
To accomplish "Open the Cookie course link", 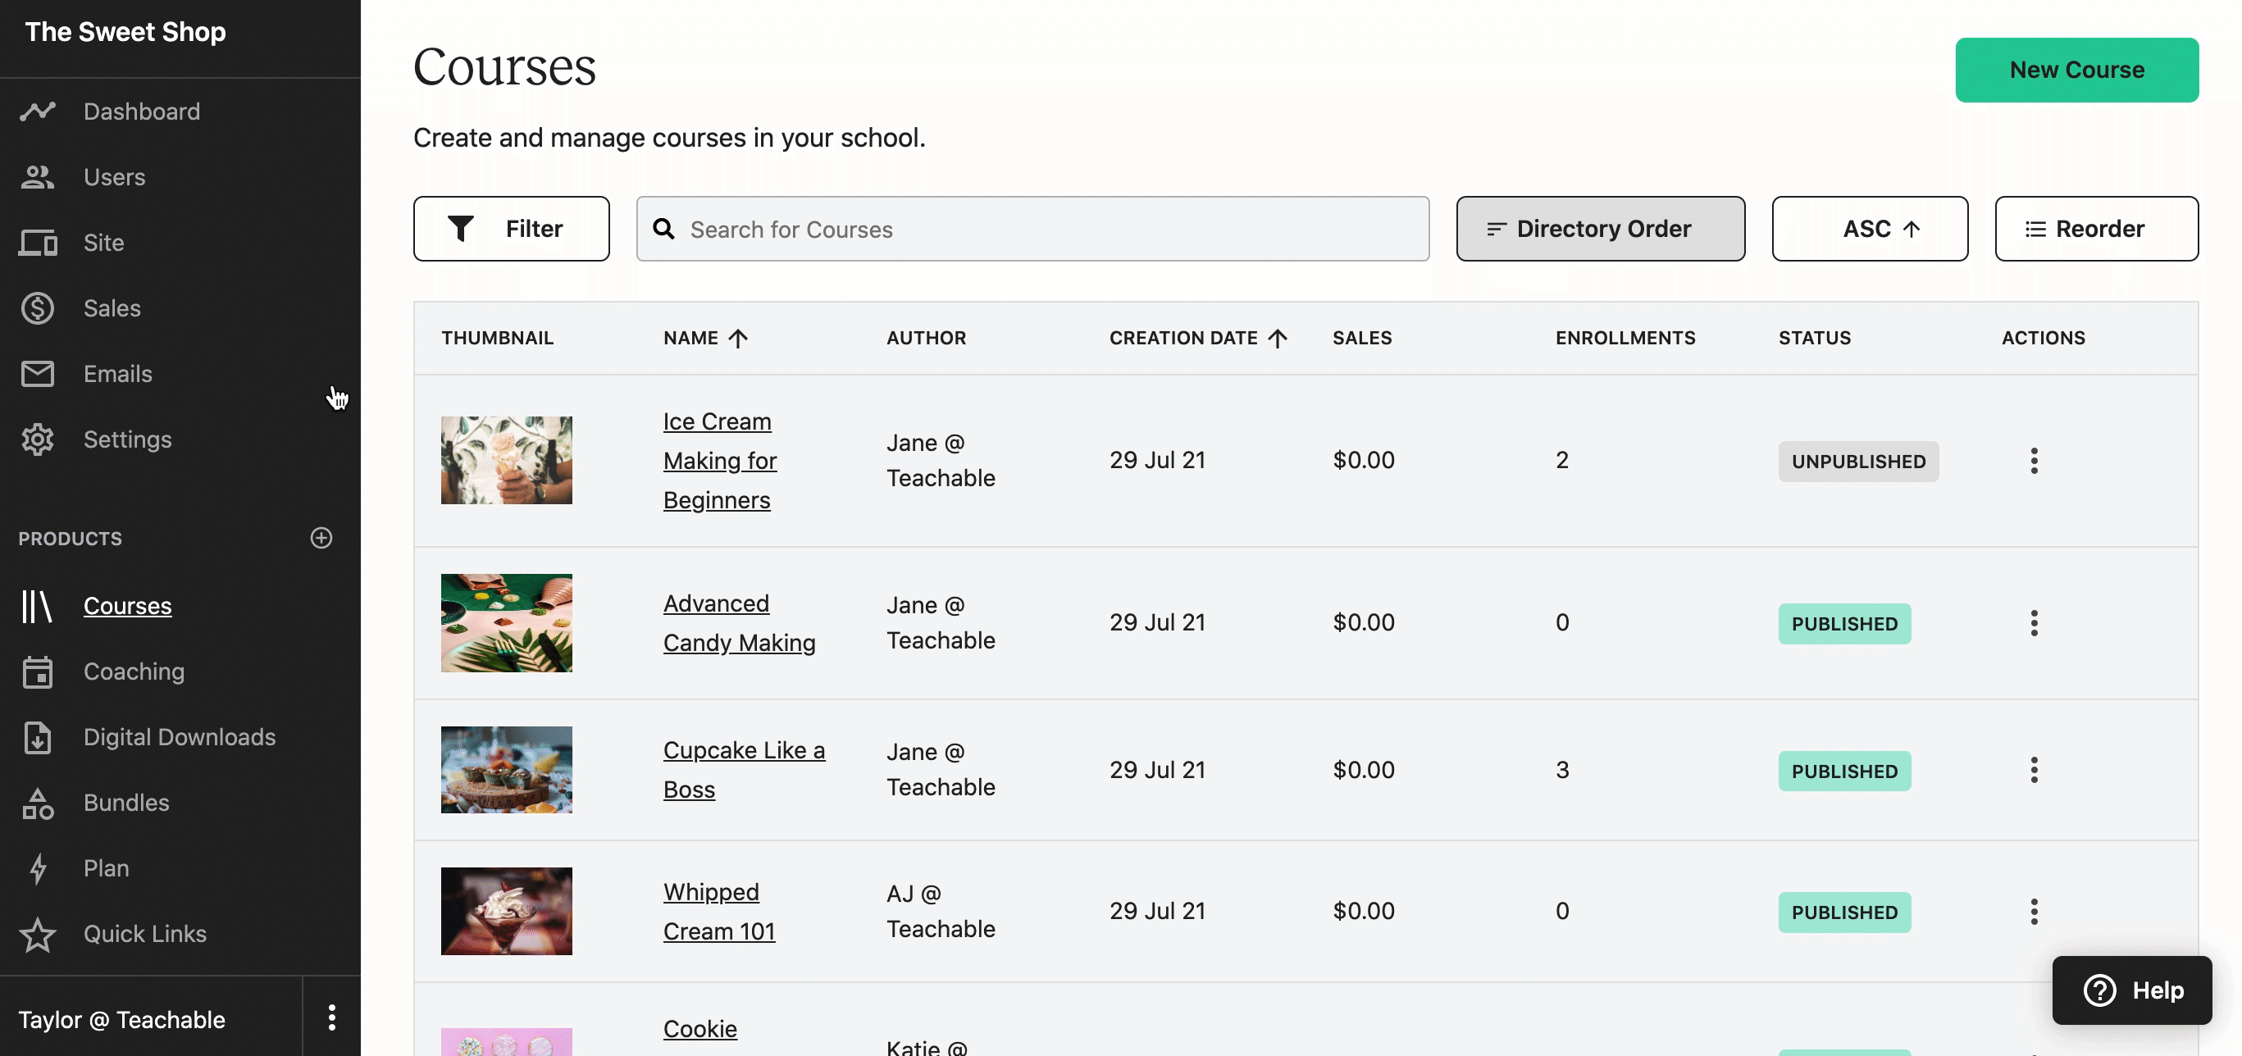I will (699, 1029).
